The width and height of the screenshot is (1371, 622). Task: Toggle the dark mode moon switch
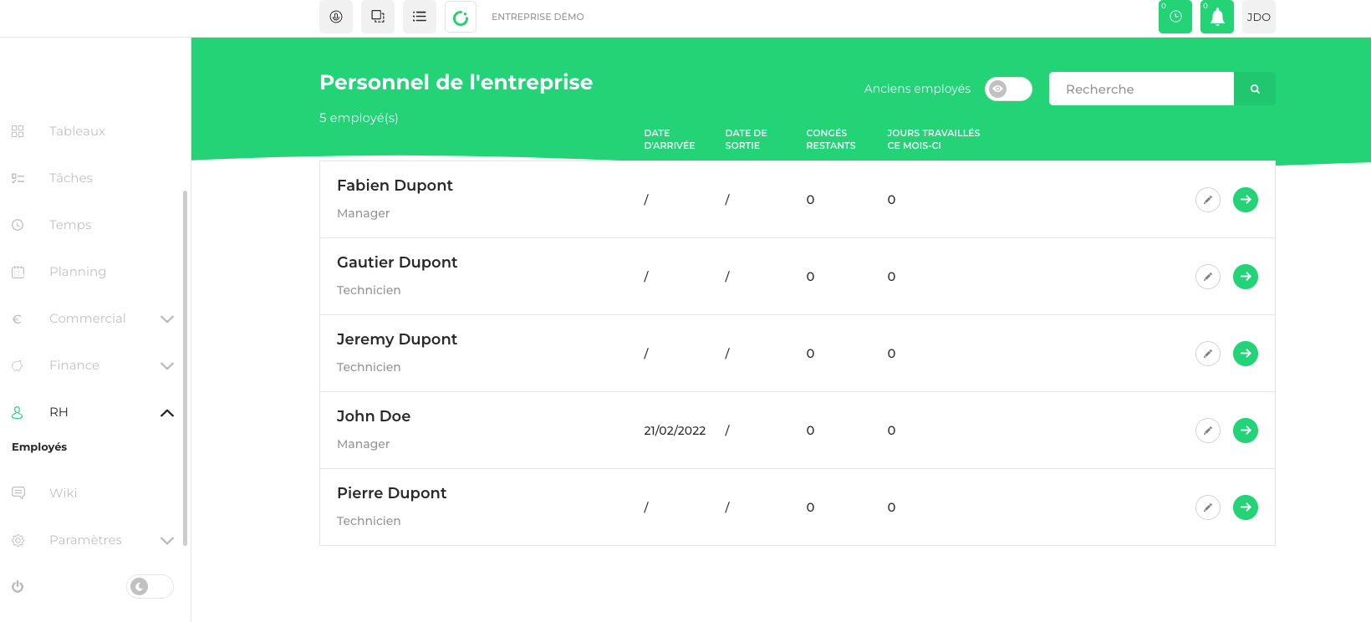tap(150, 587)
